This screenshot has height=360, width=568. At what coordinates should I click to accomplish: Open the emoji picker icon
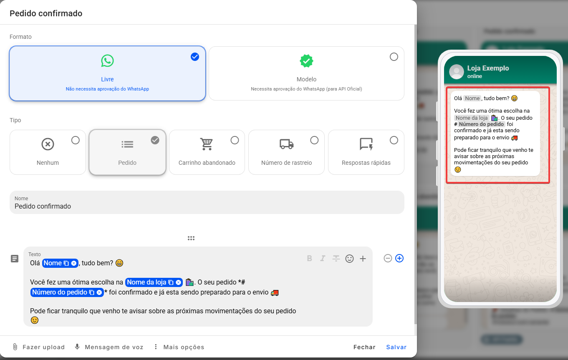350,259
